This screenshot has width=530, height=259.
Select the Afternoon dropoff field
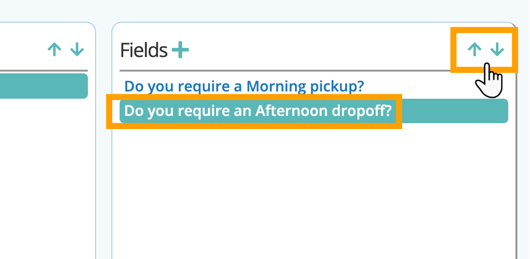[x=257, y=111]
